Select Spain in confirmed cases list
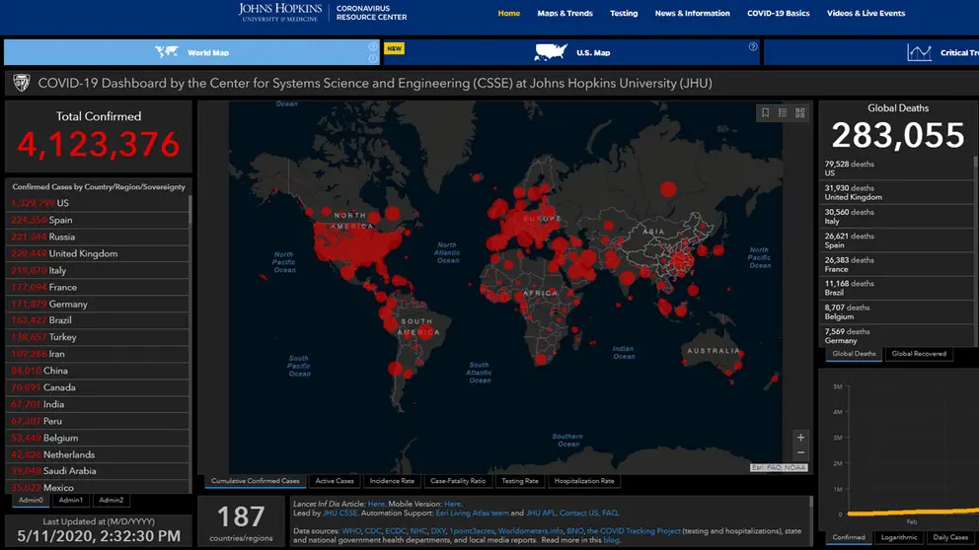The height and width of the screenshot is (550, 979). [x=97, y=220]
